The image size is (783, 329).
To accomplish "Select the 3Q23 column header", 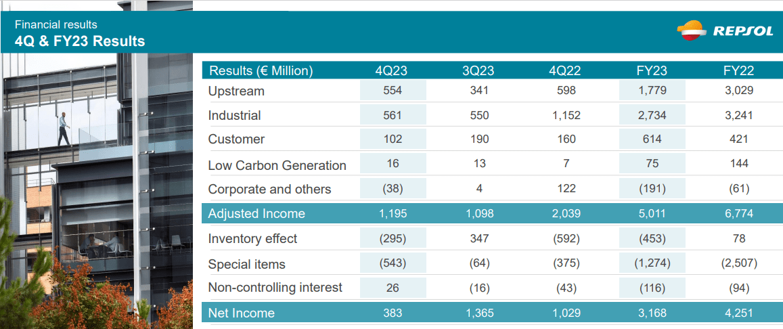I will 478,70.
